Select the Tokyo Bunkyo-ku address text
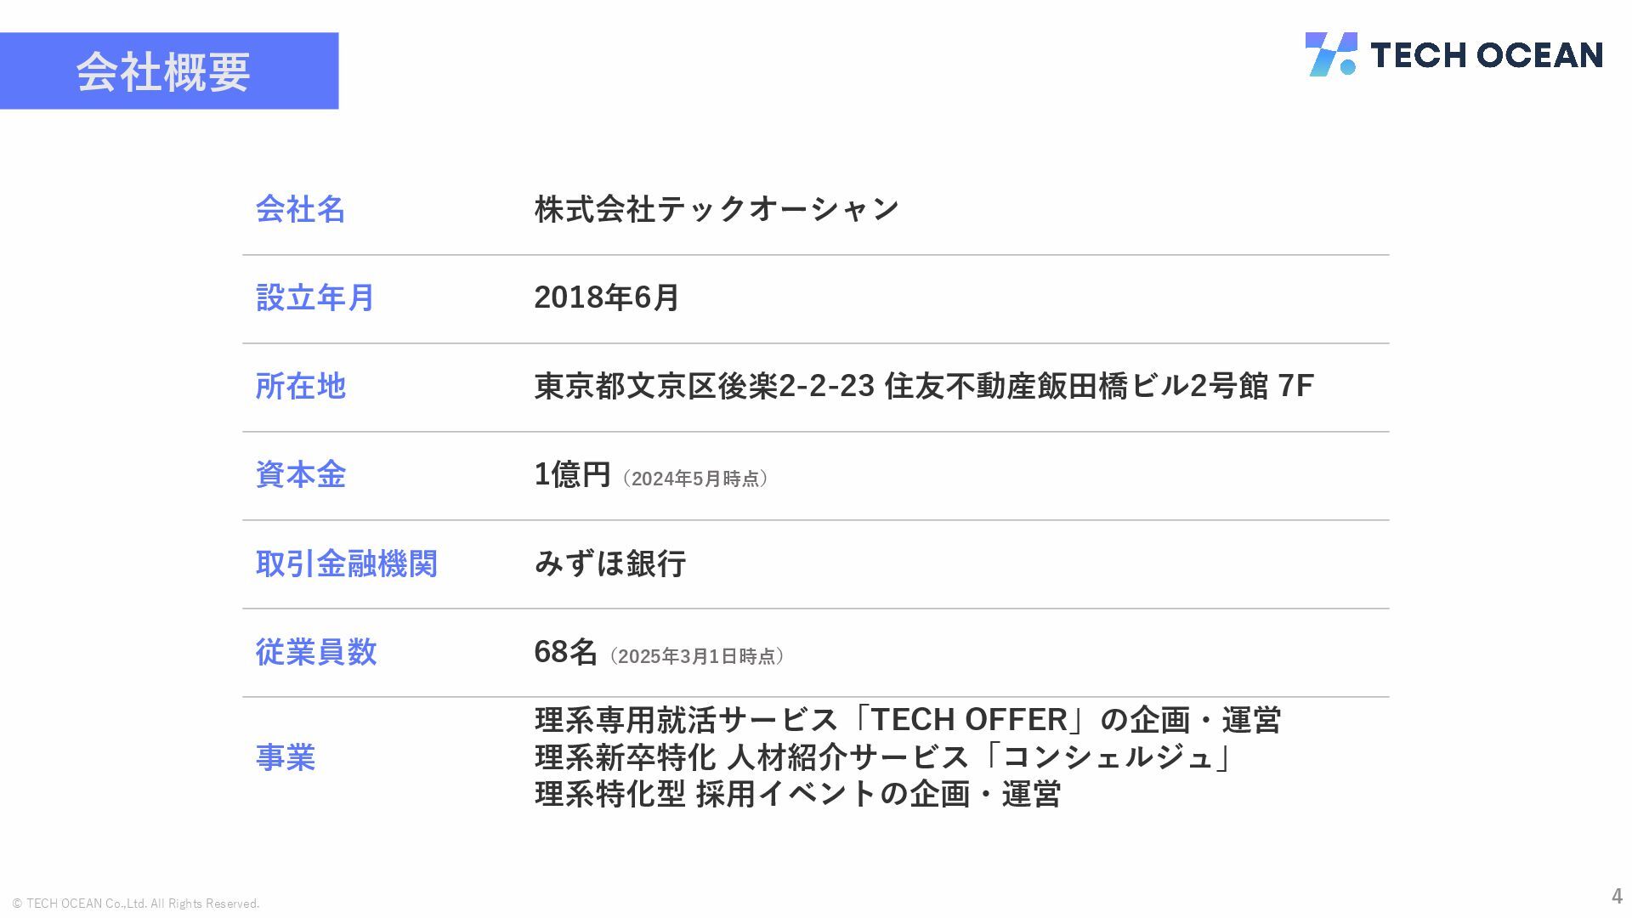The height and width of the screenshot is (918, 1632). (924, 386)
